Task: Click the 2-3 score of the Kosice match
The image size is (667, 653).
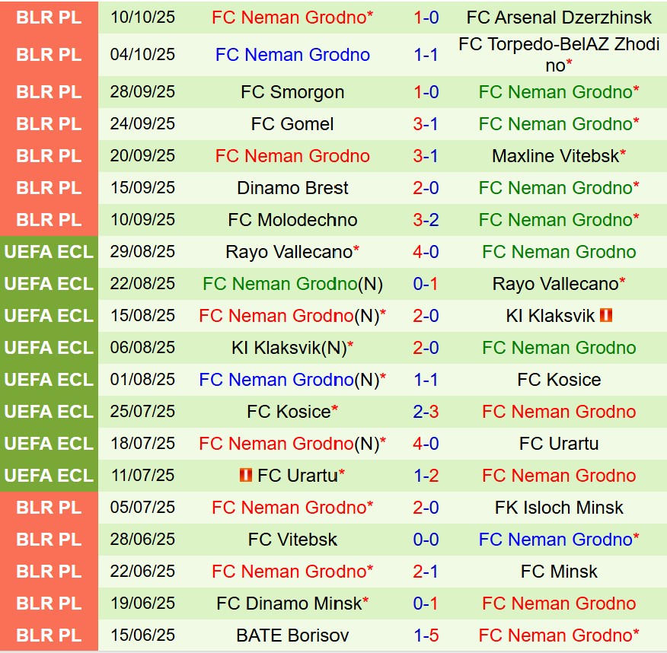Action: coord(426,411)
